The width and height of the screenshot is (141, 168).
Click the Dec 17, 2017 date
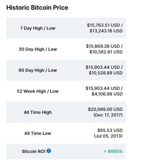(108, 115)
